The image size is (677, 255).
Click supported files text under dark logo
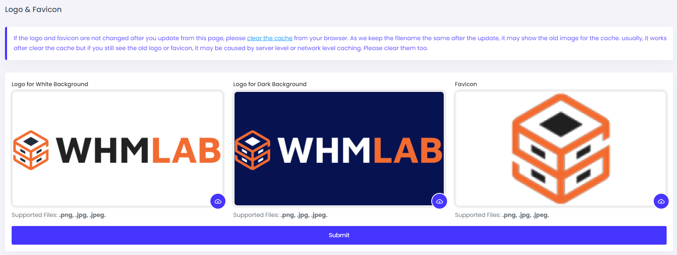coord(280,215)
